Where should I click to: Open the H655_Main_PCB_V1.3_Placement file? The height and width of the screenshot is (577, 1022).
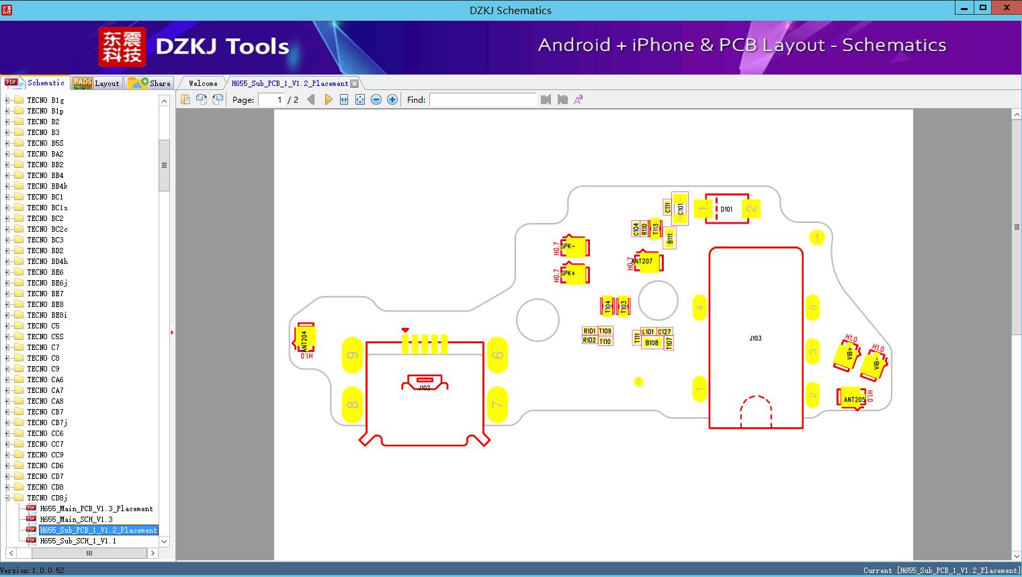(x=96, y=508)
